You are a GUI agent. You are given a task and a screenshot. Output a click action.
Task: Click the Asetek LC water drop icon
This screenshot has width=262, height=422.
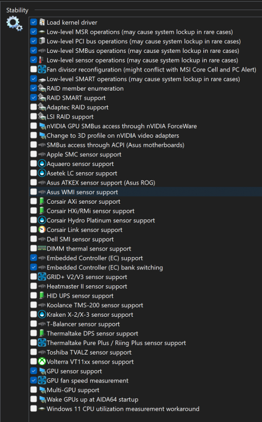pyautogui.click(x=42, y=173)
